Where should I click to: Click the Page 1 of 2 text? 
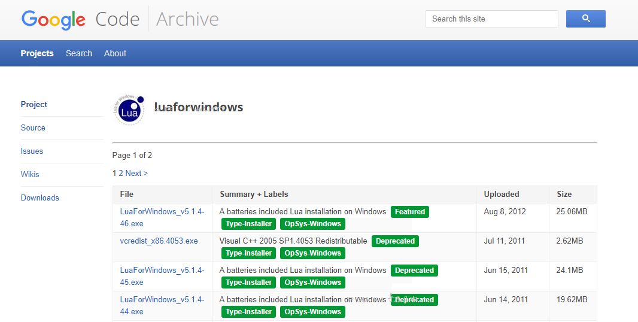click(x=132, y=156)
